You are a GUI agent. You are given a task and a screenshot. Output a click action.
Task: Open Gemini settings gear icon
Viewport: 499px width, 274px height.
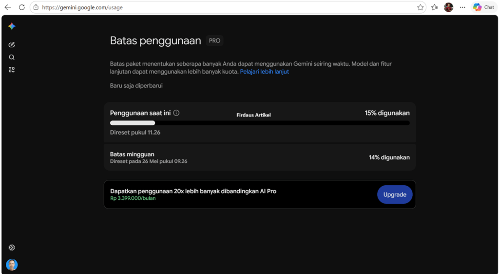tap(12, 247)
